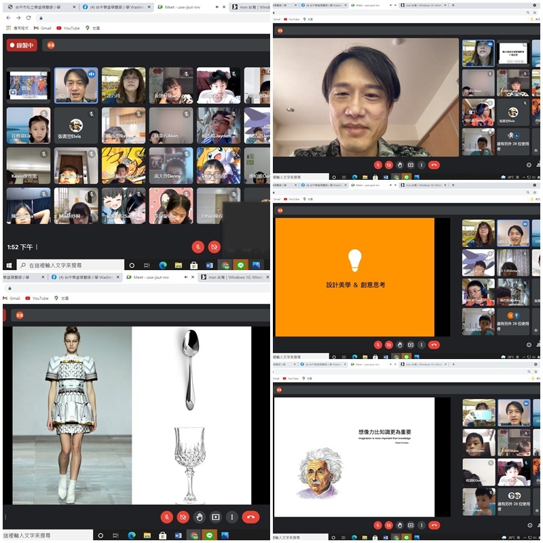Toggle microphone in the Einstein-slide Meet window
The image size is (543, 543).
click(x=378, y=525)
